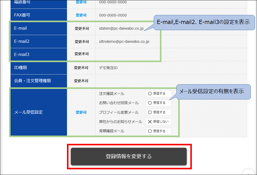Click the X icon for 弊社からのお知らせメール

150,122
